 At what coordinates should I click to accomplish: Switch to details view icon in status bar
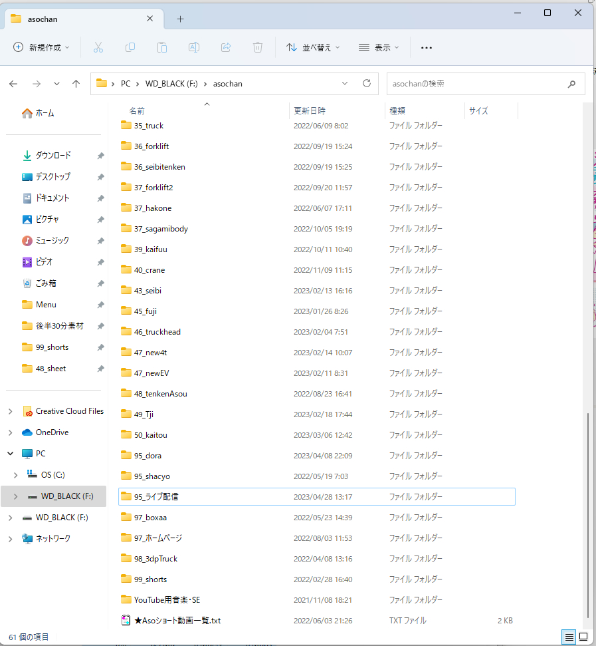click(569, 637)
